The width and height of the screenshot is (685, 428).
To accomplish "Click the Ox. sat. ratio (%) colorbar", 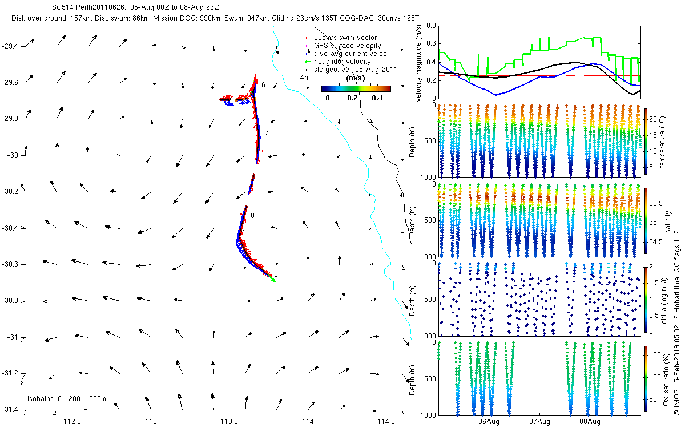I will click(646, 379).
